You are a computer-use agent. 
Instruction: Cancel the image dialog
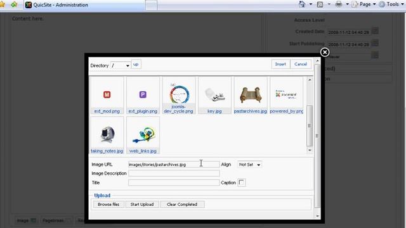(x=300, y=64)
